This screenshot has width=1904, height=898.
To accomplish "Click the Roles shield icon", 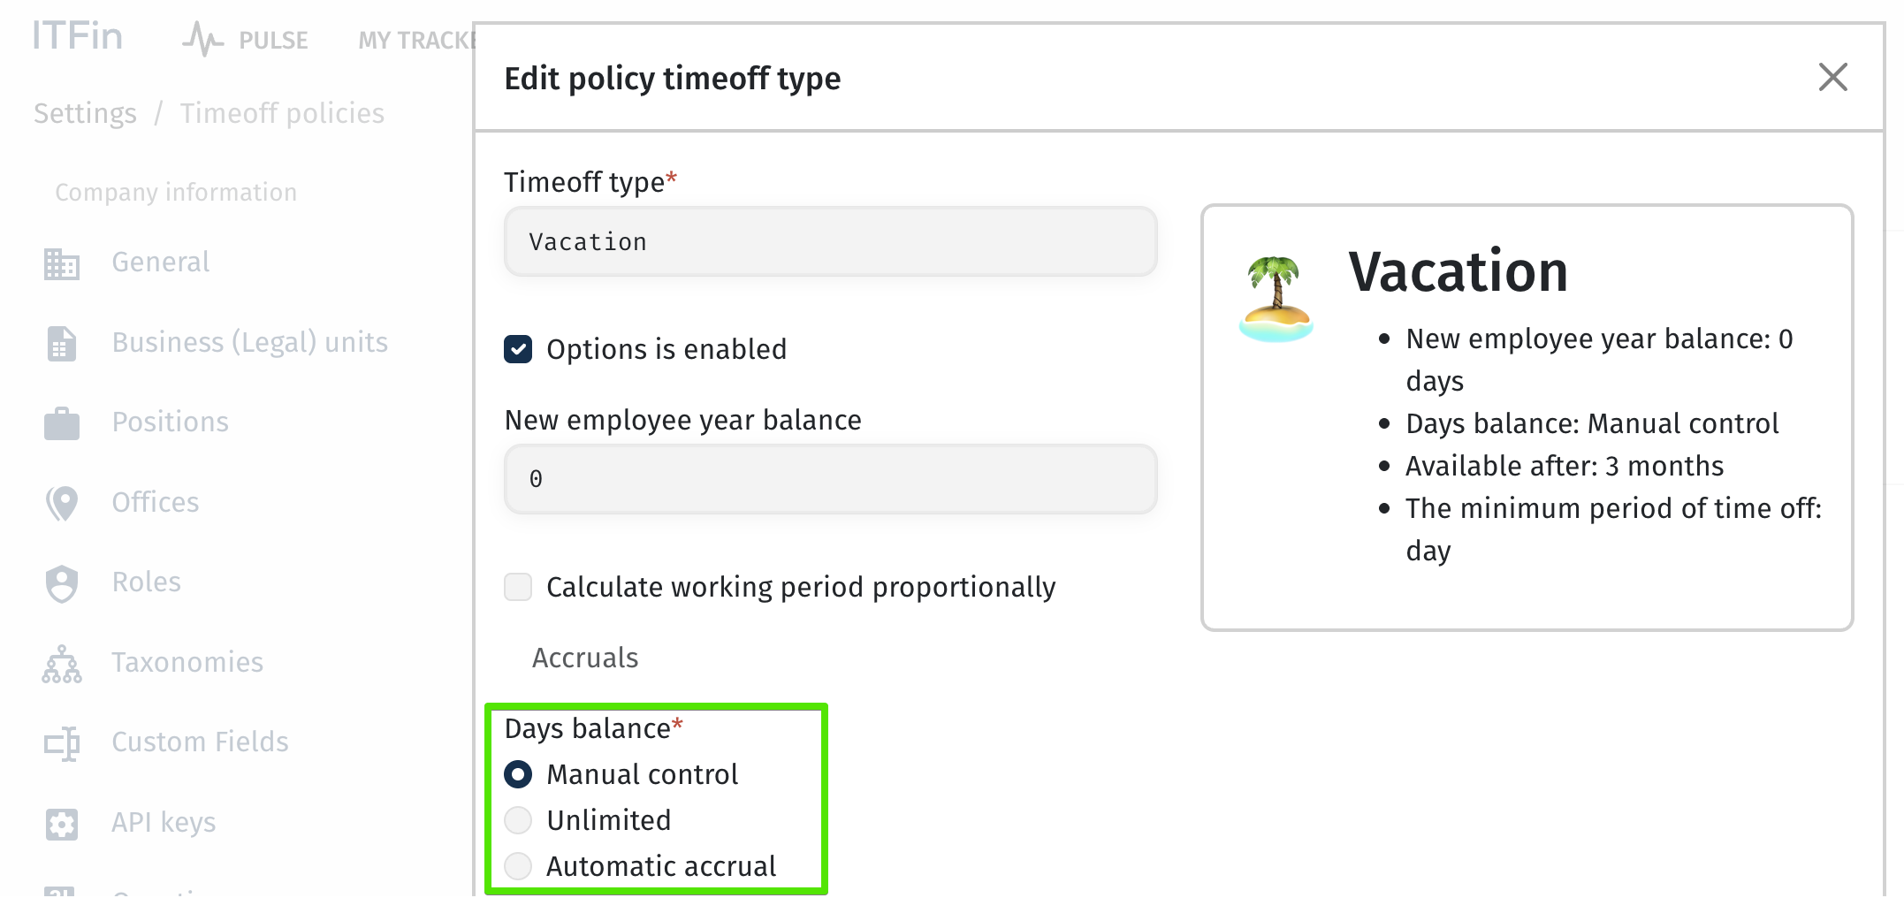I will (61, 583).
